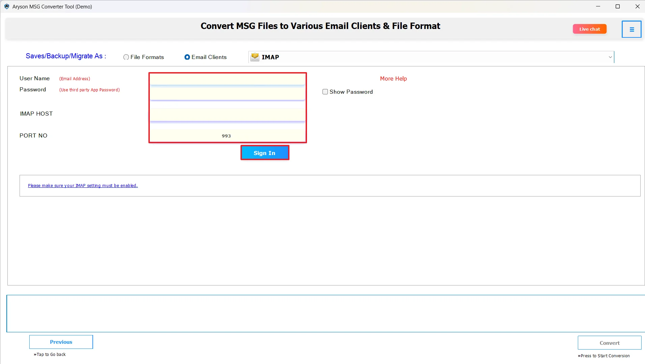Click the IMAP envelope icon
This screenshot has height=364, width=645.
coord(255,57)
